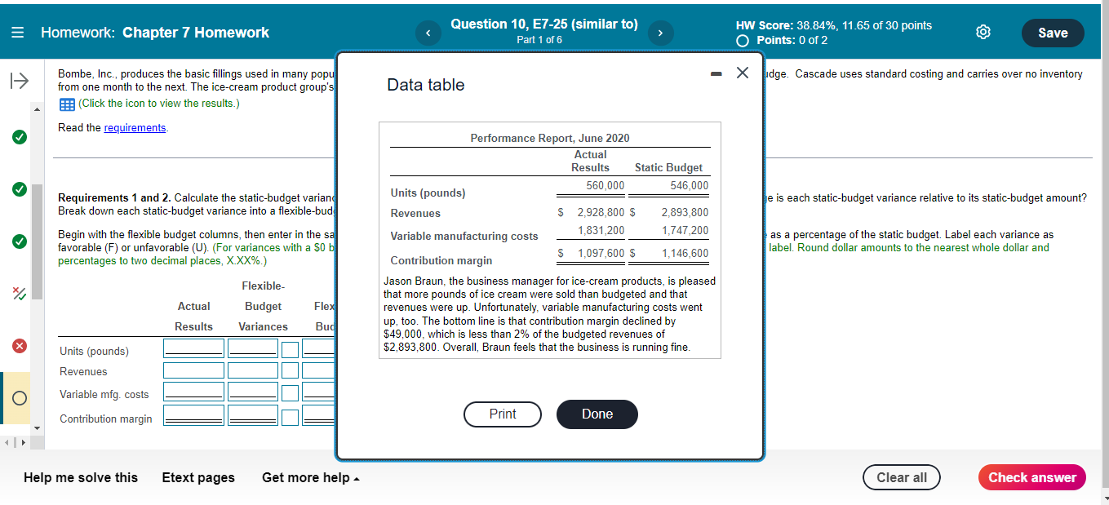Click the Revenues row F/U label box
The height and width of the screenshot is (505, 1109).
click(x=290, y=370)
